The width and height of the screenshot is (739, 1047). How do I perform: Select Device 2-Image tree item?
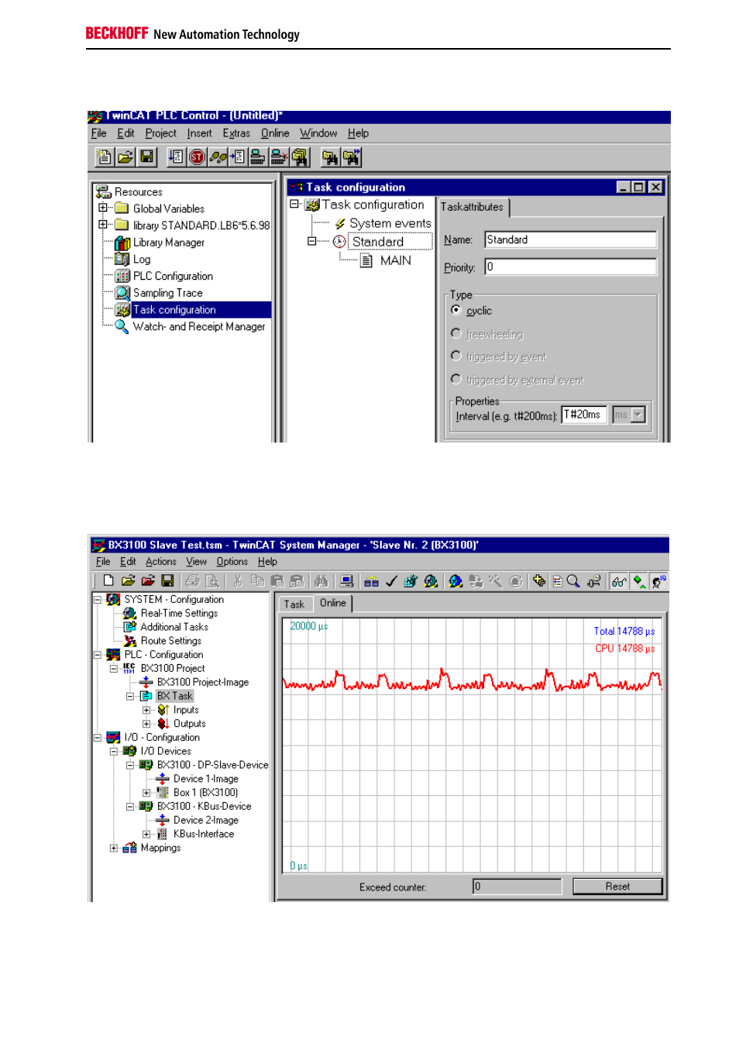tap(206, 820)
